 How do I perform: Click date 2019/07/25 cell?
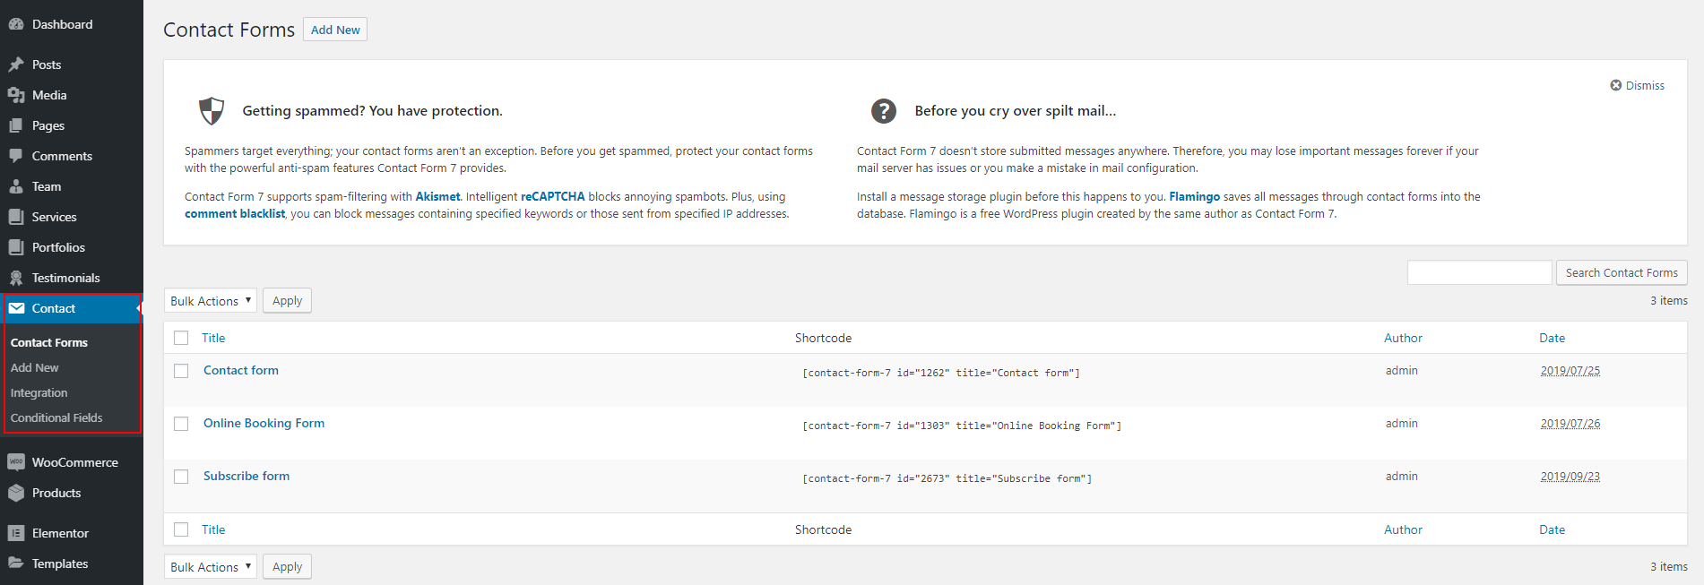pyautogui.click(x=1570, y=371)
